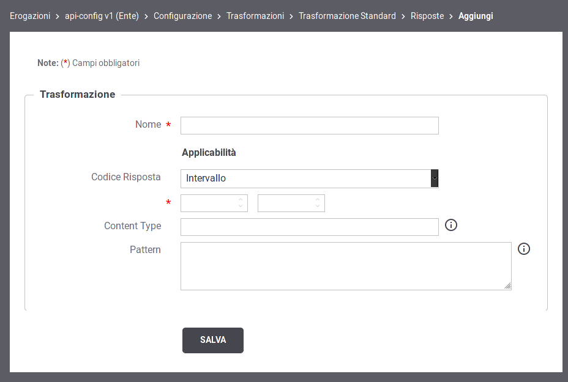Increment the first interval code value
Screen dimensions: 568x382
point(241,200)
